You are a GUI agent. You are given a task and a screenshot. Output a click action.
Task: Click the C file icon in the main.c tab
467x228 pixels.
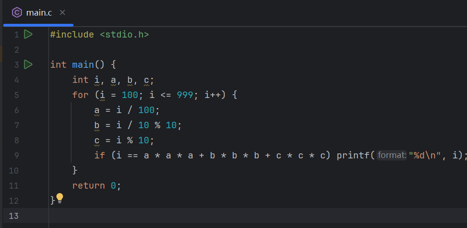pyautogui.click(x=17, y=12)
